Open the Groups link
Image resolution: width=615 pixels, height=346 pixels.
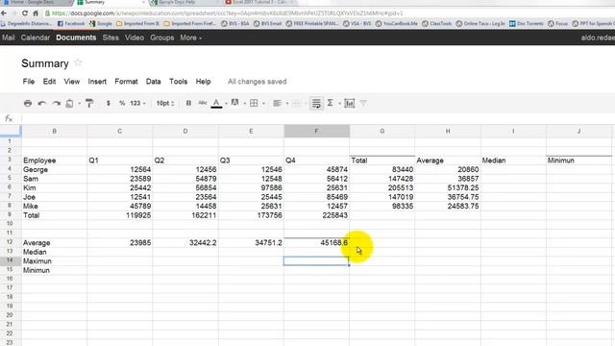162,37
